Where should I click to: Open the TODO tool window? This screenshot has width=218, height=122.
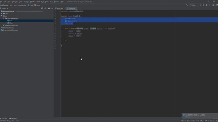(x=4, y=119)
